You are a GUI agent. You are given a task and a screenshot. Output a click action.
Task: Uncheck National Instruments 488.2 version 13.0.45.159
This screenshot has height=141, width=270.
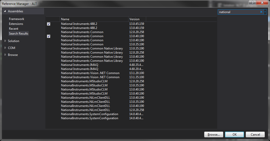tap(48, 24)
